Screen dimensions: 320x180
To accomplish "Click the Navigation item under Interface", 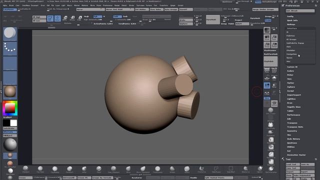I will coord(291,54).
